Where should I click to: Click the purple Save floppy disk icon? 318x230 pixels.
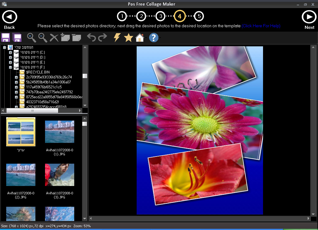(x=6, y=38)
